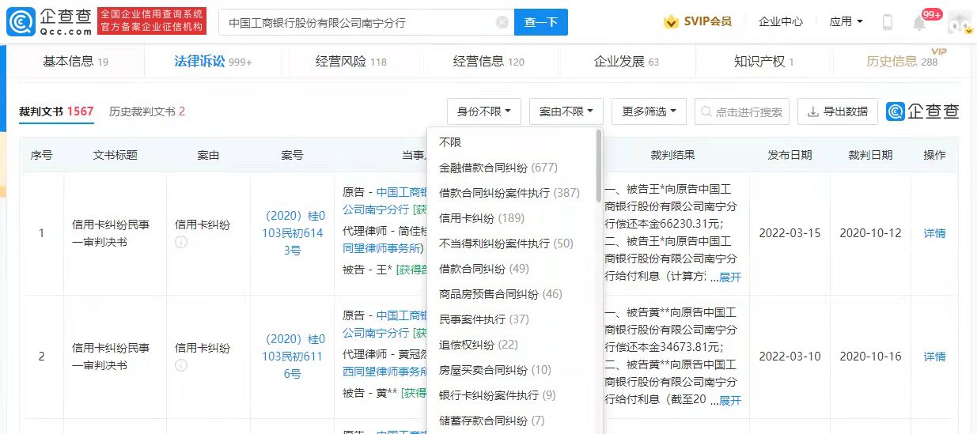This screenshot has height=434, width=977.
Task: Select 裁判文书 1567 sub-tab
Action: tap(56, 111)
